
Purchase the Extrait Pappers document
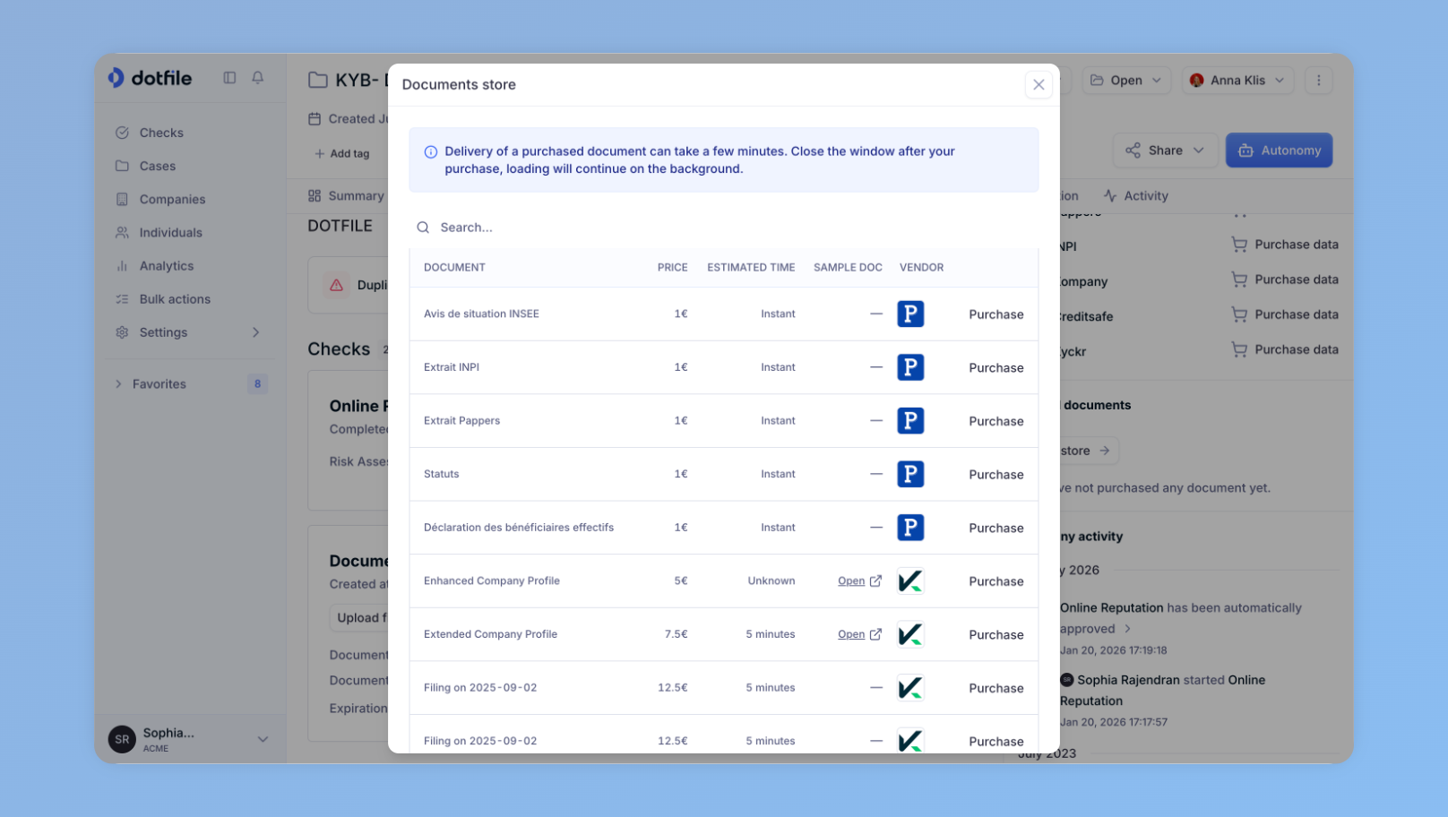(995, 421)
